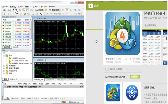Screen dimensions: 168x104
Task: Click the new chart icon in toolbar
Action: [4, 10]
